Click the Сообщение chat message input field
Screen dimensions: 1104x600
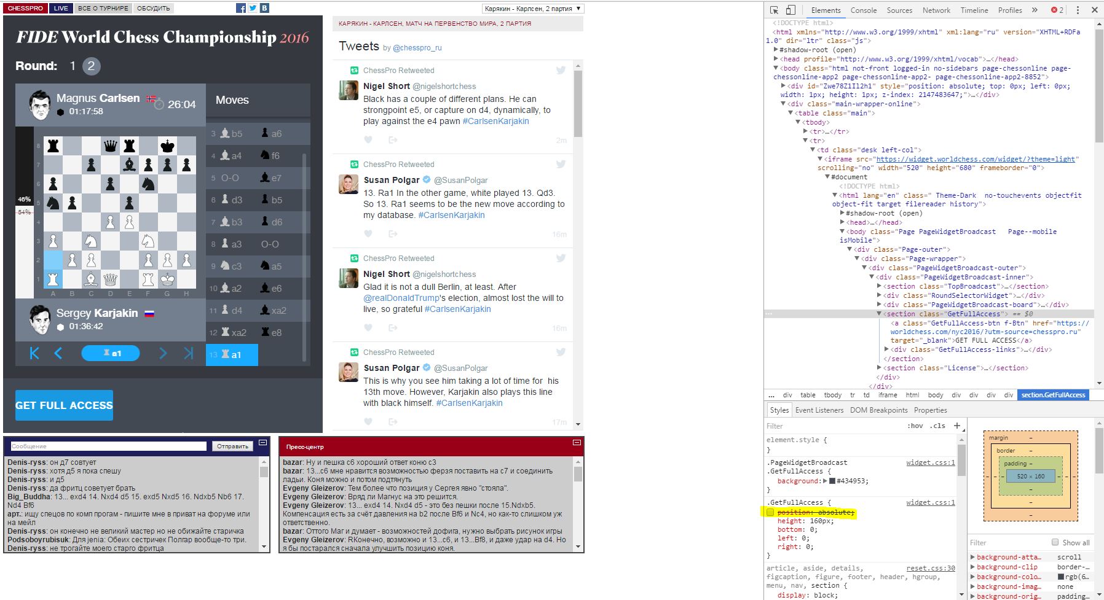point(108,446)
